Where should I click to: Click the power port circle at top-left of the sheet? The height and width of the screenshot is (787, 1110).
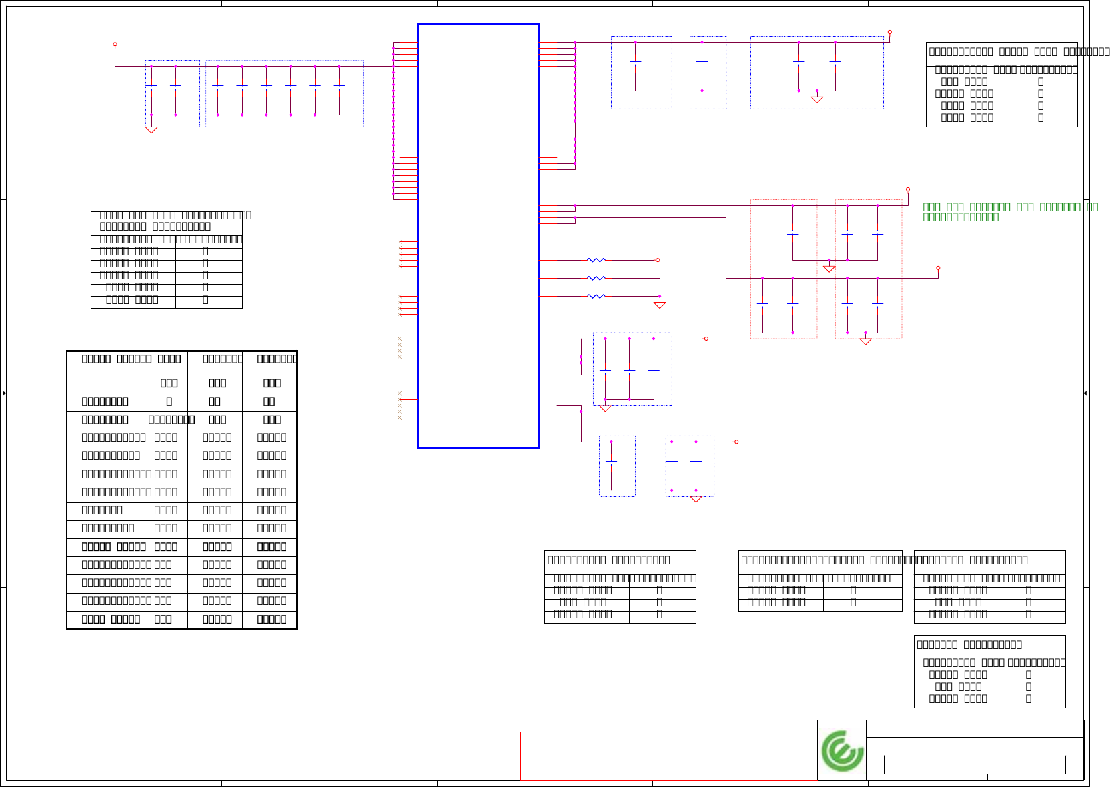click(115, 44)
